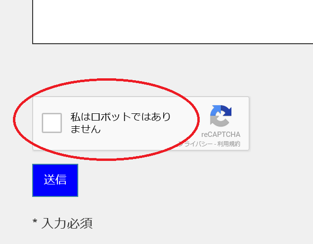
Task: Click the 私はロボットではありません label text
Action: (x=120, y=122)
